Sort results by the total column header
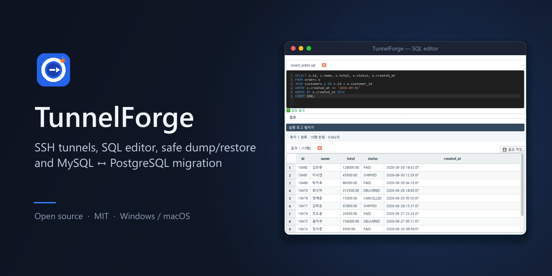The image size is (552, 276). [351, 159]
